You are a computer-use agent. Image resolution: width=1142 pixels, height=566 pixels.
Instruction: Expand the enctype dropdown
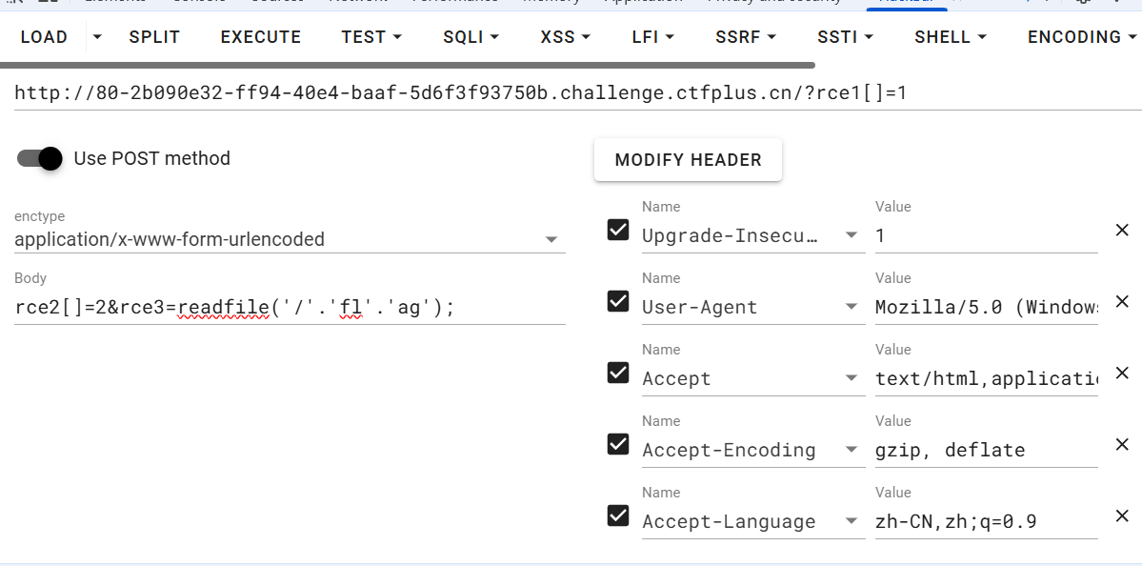(551, 239)
